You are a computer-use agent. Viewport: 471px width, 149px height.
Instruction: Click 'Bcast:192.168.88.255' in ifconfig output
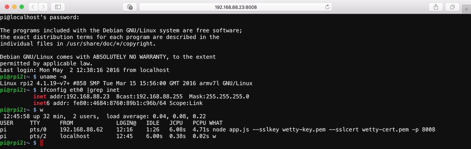149,97
